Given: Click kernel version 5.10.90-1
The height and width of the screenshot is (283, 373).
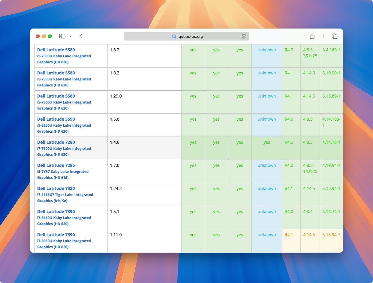Looking at the screenshot, I should pyautogui.click(x=331, y=73).
